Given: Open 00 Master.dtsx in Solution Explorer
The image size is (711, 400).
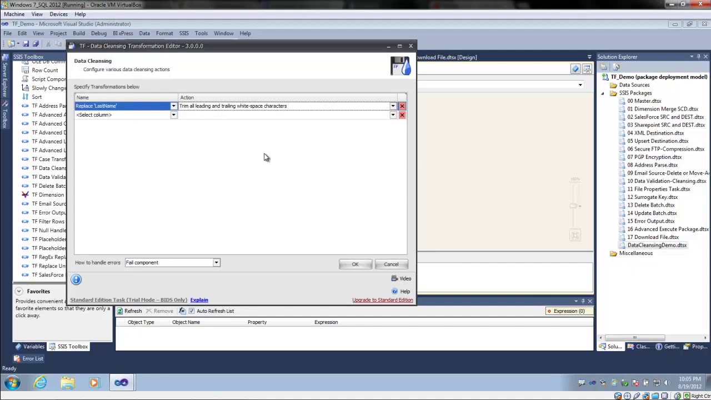Looking at the screenshot, I should click(x=644, y=101).
